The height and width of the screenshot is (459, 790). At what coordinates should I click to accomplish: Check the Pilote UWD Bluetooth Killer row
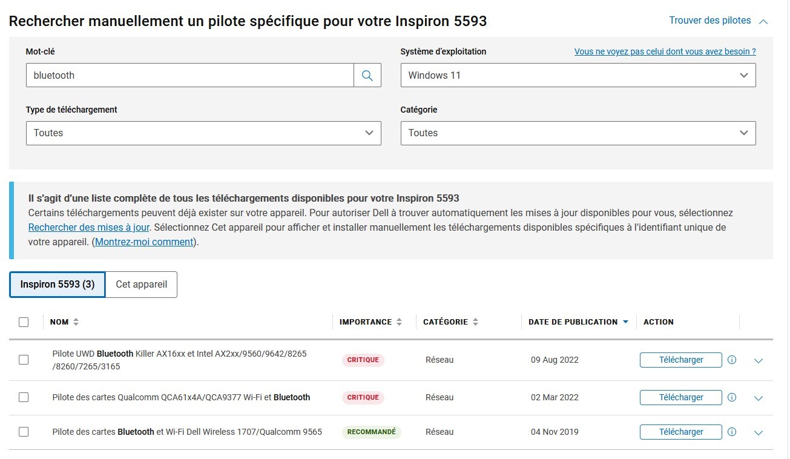(x=24, y=360)
